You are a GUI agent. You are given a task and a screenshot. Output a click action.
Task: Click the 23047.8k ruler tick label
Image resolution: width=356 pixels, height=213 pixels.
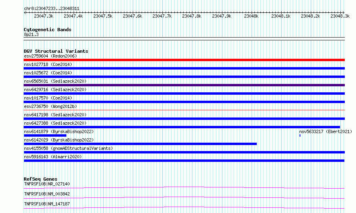pyautogui.click(x=192, y=16)
